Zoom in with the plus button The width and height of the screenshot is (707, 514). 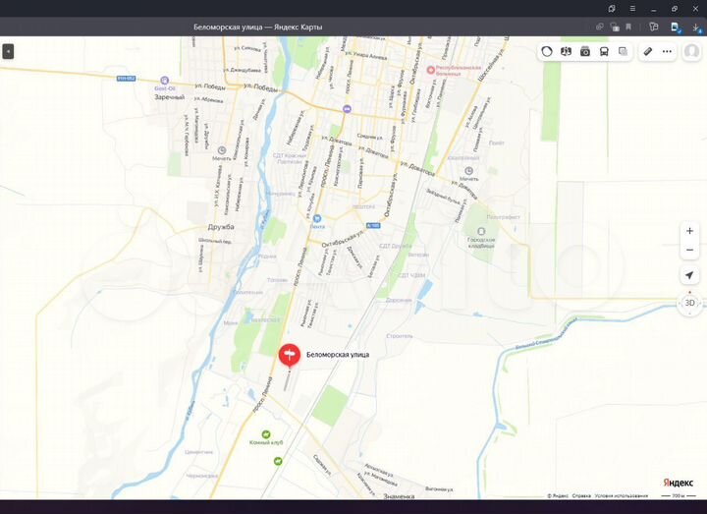pos(689,231)
